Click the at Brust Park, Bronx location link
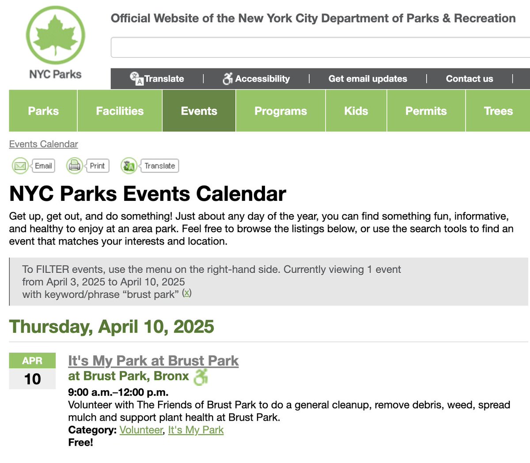The width and height of the screenshot is (530, 463). [x=129, y=376]
